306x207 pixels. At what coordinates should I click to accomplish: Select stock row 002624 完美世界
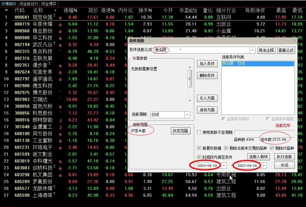click(x=64, y=72)
